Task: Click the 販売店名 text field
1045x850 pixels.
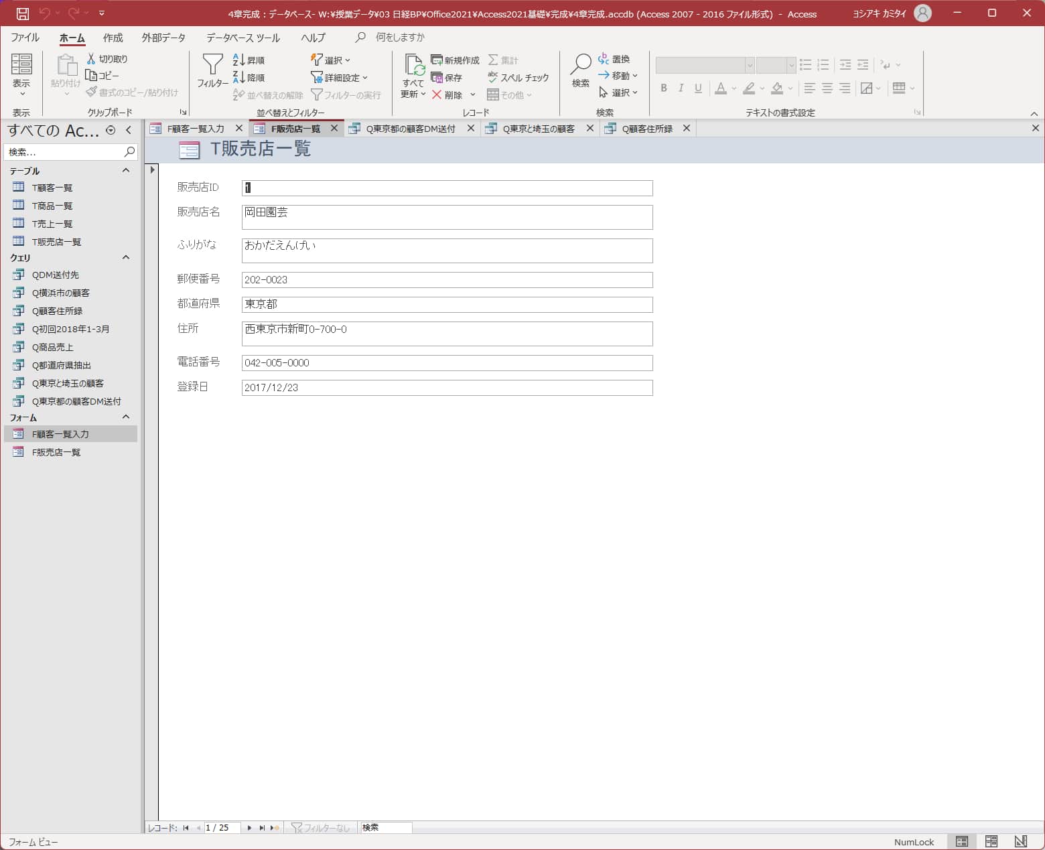Action: tap(447, 217)
